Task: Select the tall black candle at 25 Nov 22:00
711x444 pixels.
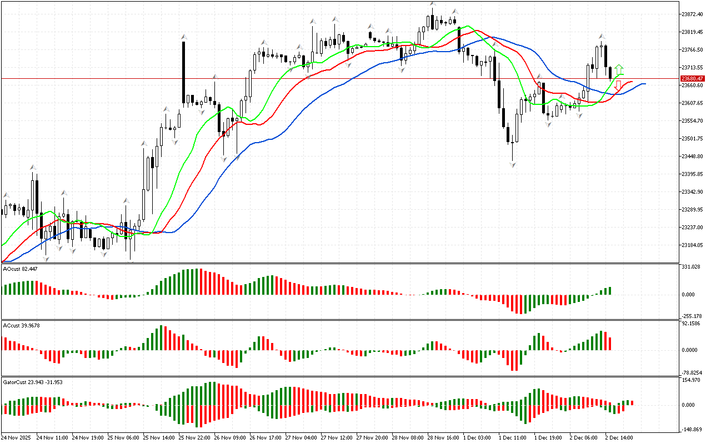Action: [x=183, y=72]
